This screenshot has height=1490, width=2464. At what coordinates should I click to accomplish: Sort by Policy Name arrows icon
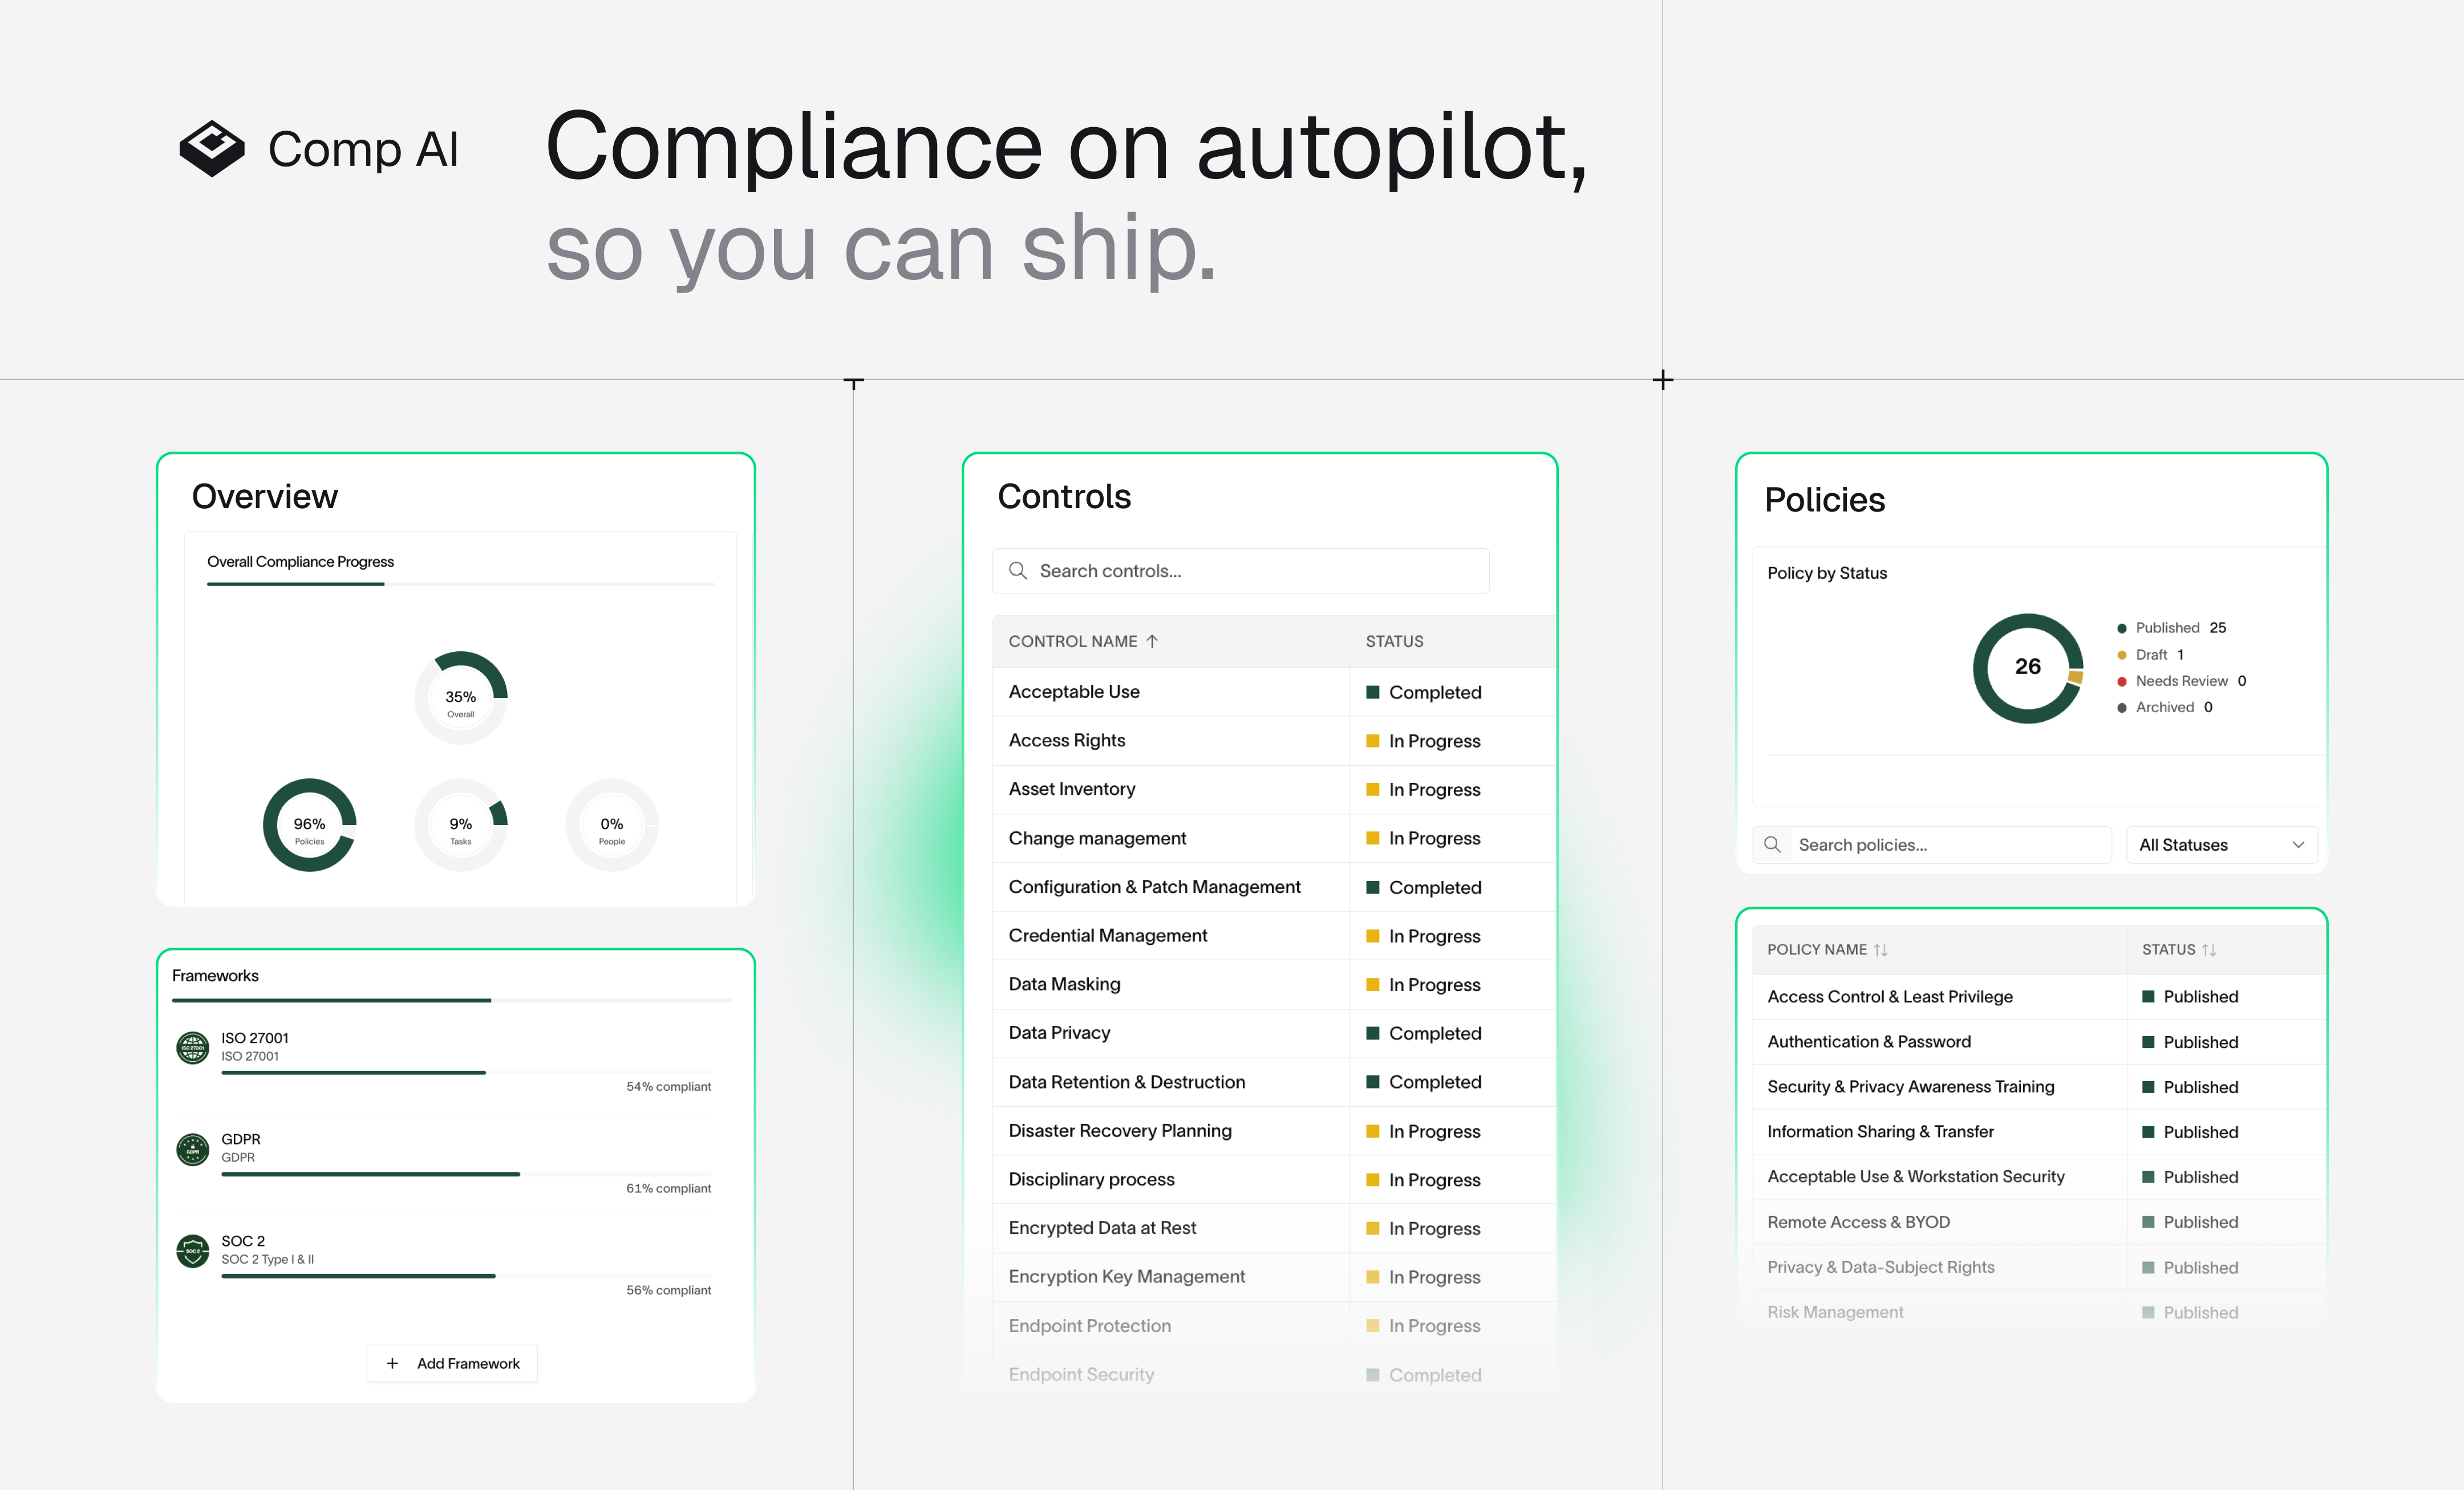point(1880,949)
